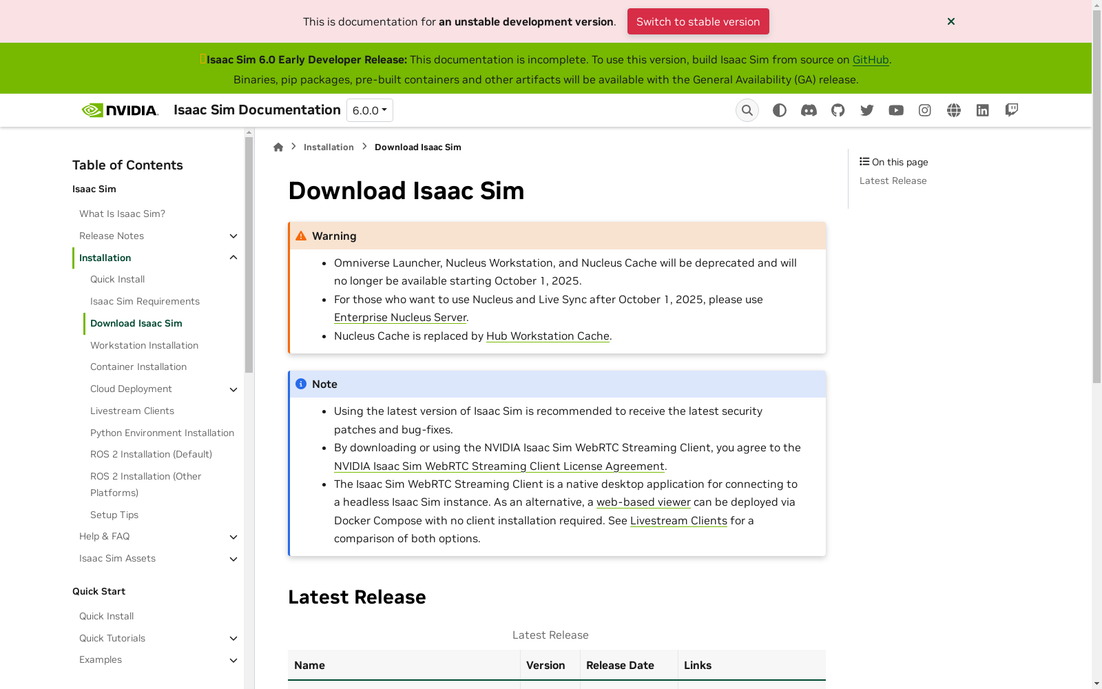Open Hub Workstation Cache link
1102x689 pixels.
coord(548,336)
